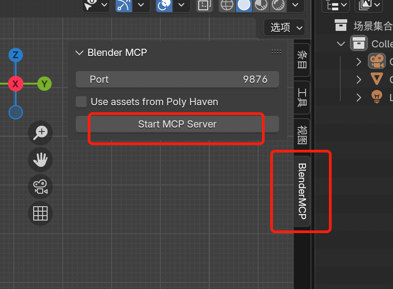Viewport: 393px width, 289px height.
Task: Click Start MCP Server button
Action: [177, 124]
